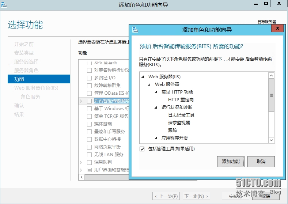
Task: Select 日志记录工具 in required features tree
Action: [181, 115]
